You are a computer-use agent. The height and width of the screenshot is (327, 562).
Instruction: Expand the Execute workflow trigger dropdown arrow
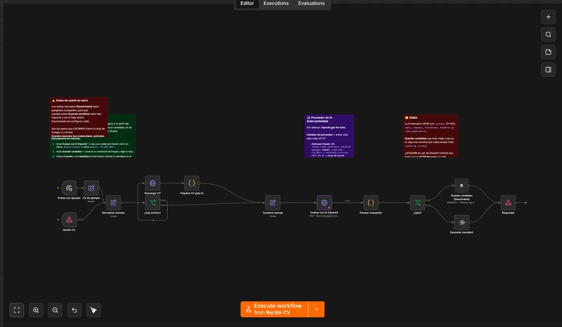coord(316,309)
